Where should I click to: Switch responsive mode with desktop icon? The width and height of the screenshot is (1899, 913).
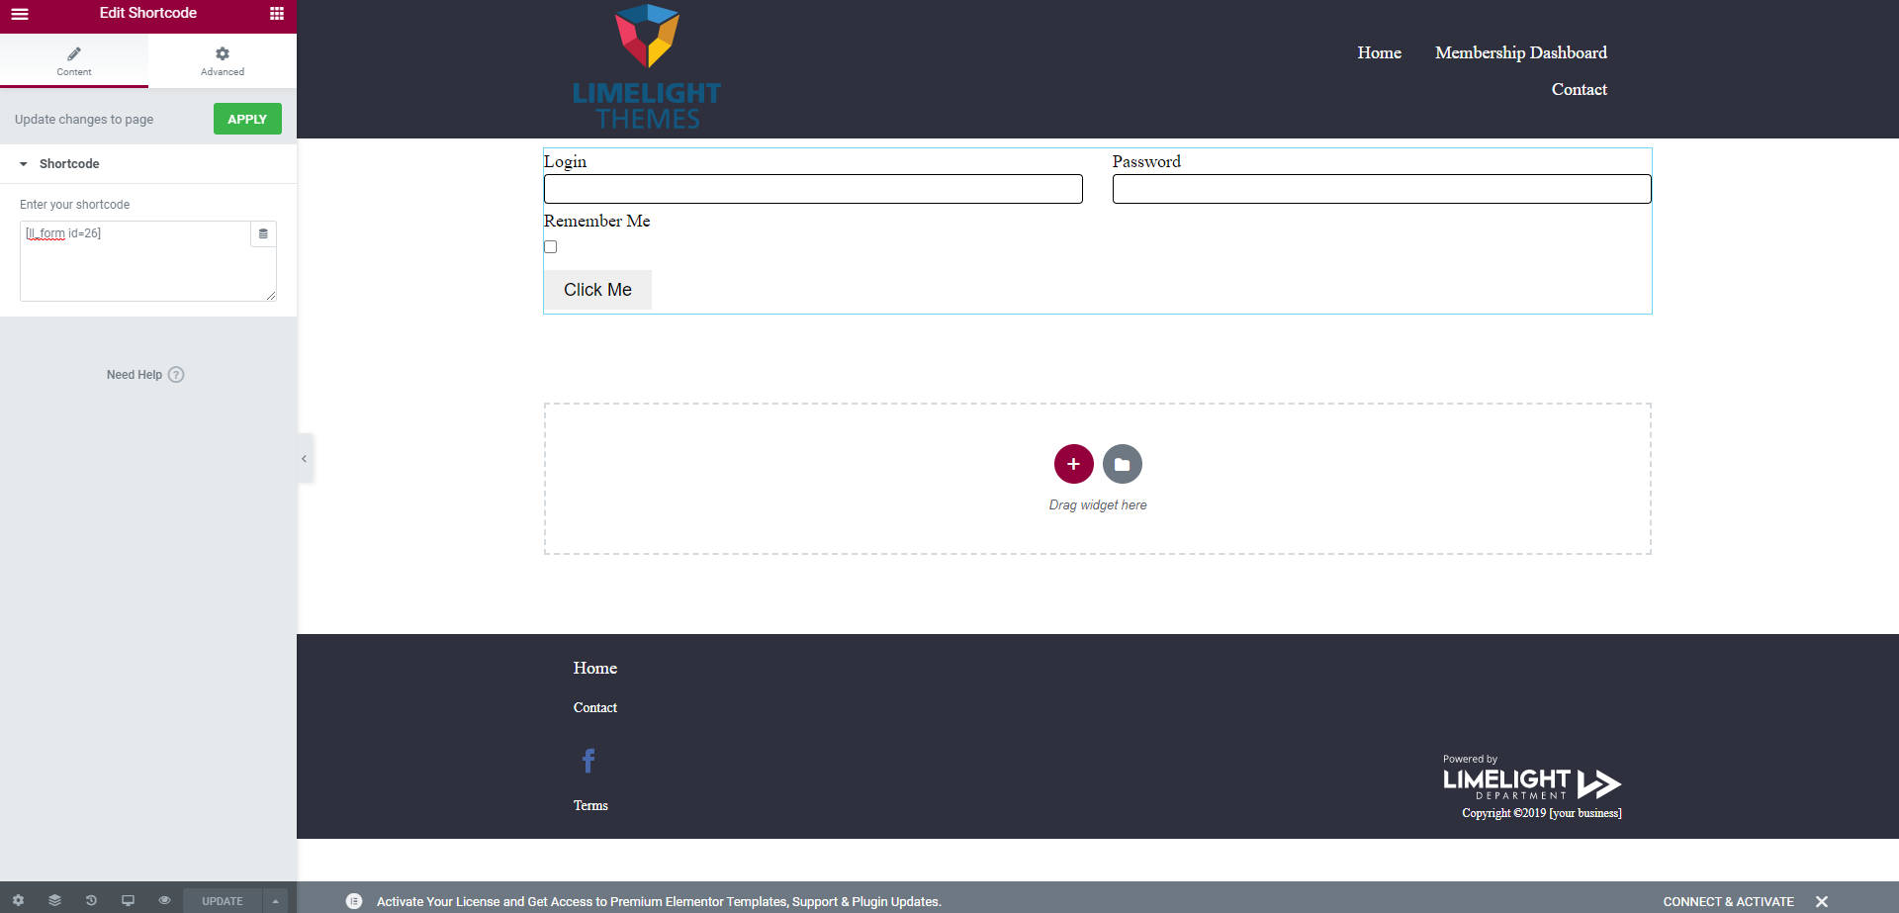(x=128, y=900)
